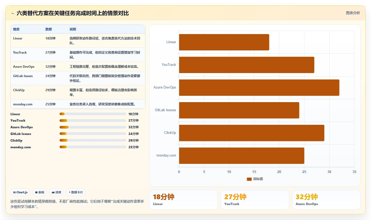Click the Azure DevOps label in progress list
Image resolution: width=371 pixels, height=220 pixels.
[x=22, y=127]
